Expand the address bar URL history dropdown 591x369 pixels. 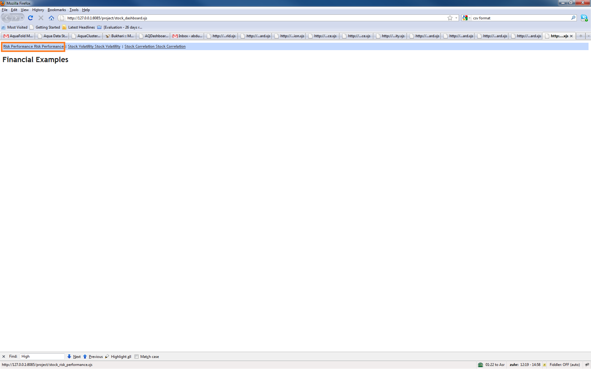tap(456, 18)
